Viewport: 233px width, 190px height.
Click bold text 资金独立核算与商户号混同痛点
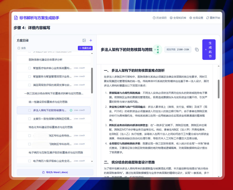[127, 107]
